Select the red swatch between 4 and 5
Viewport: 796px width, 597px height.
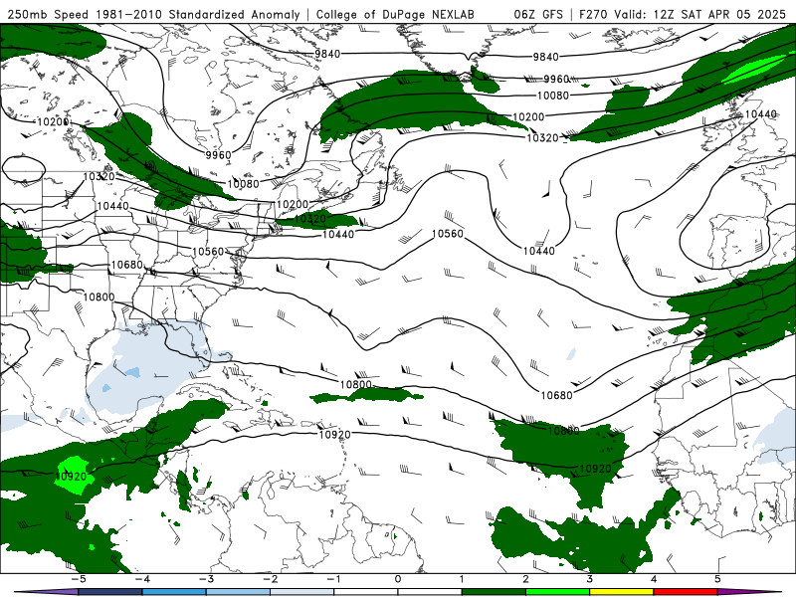686,592
